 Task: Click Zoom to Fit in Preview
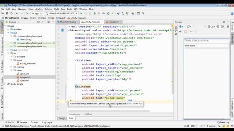click(222, 27)
